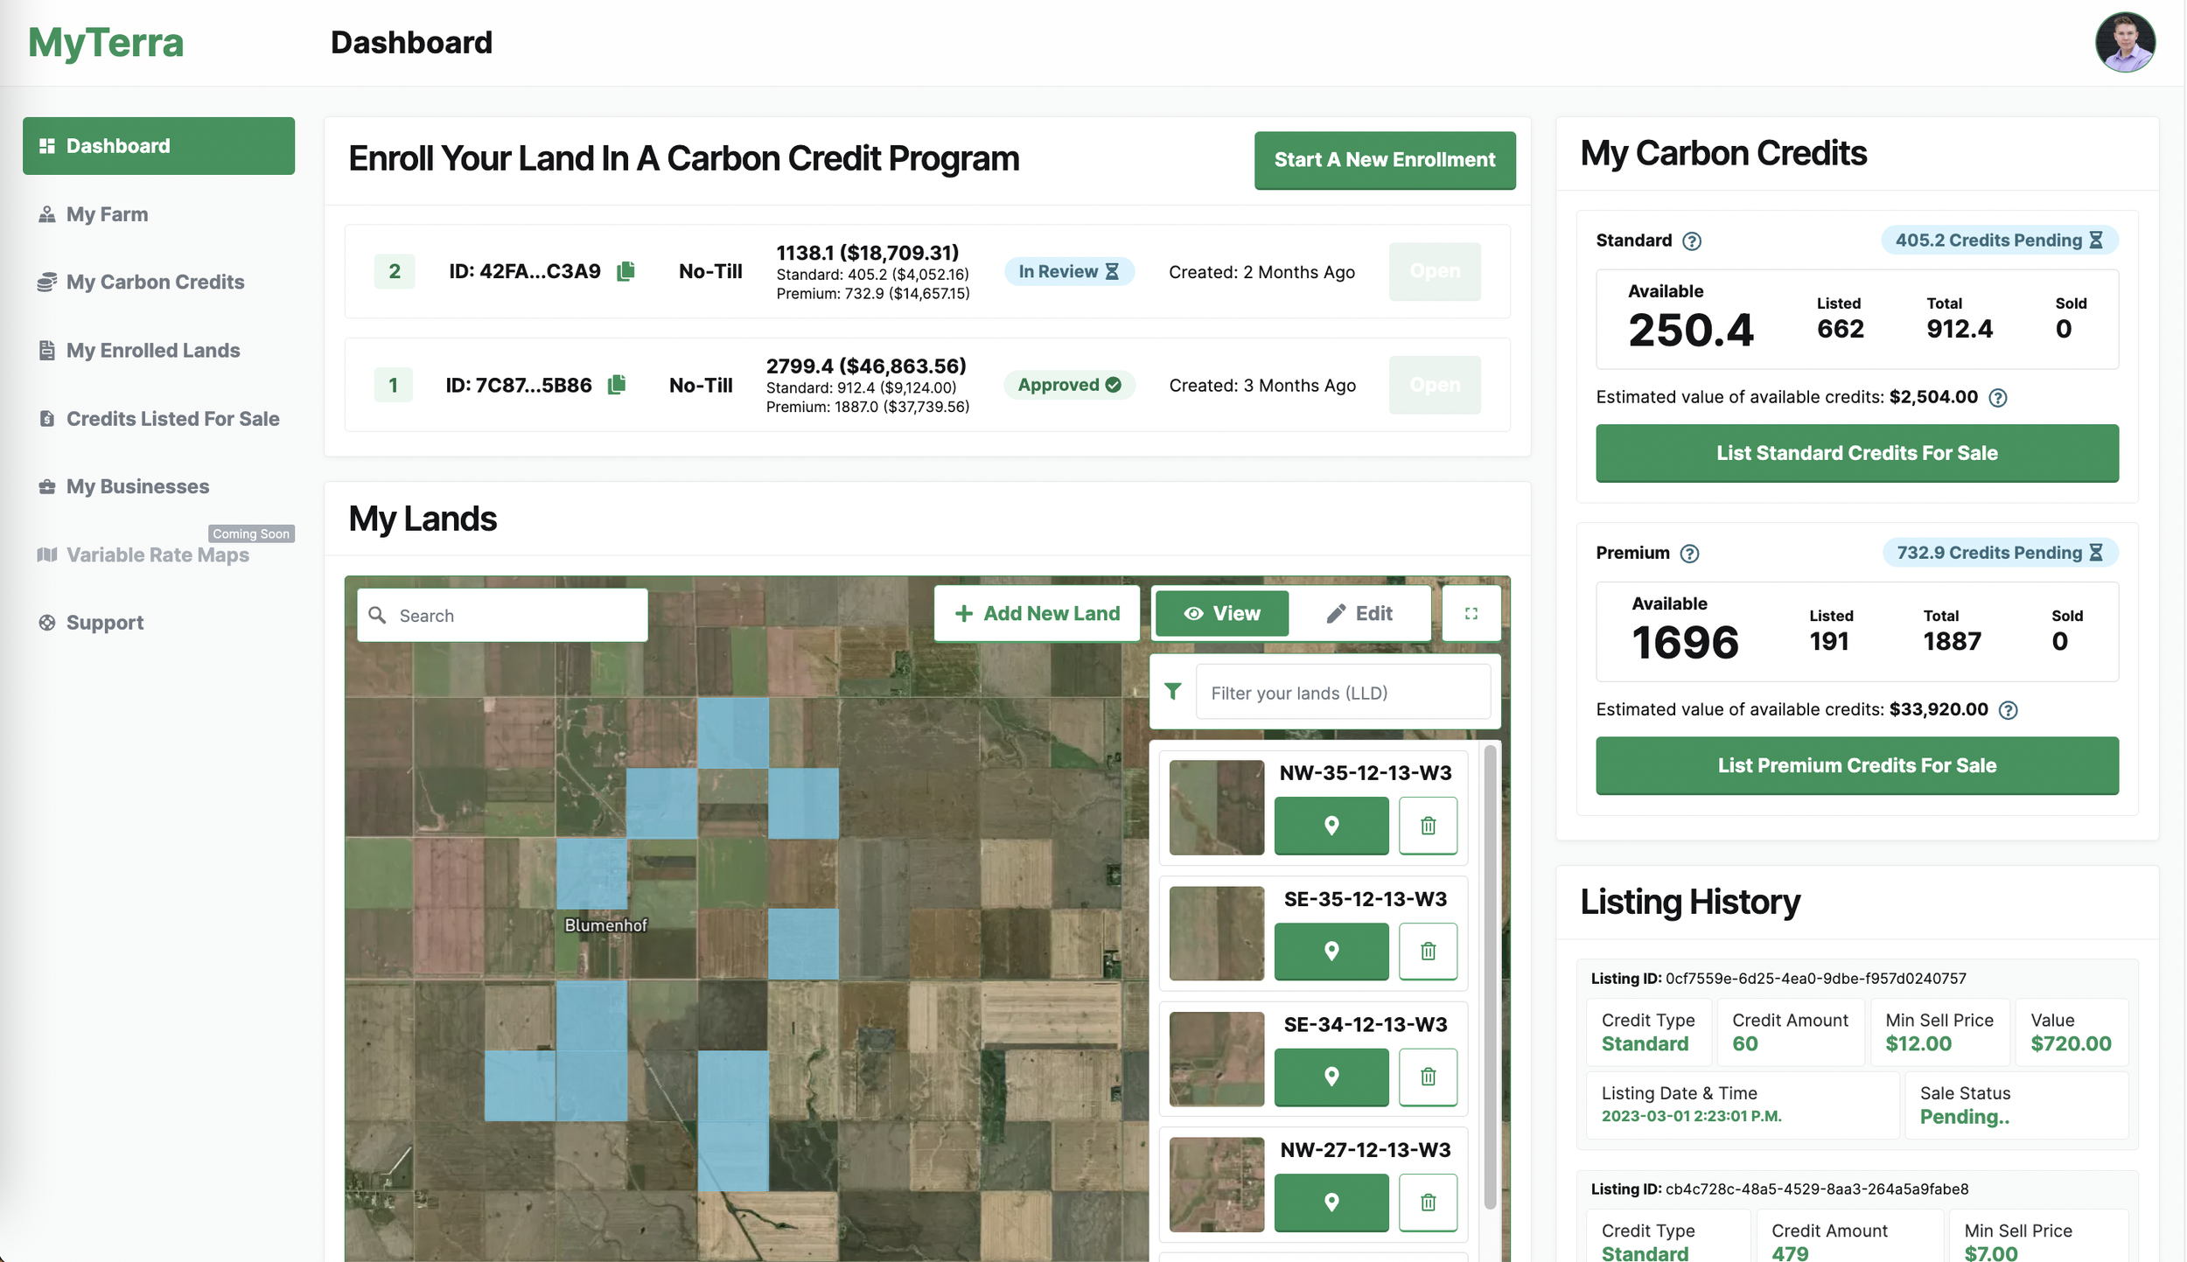Click the lands filter funnel icon
The image size is (2187, 1262).
(1173, 692)
